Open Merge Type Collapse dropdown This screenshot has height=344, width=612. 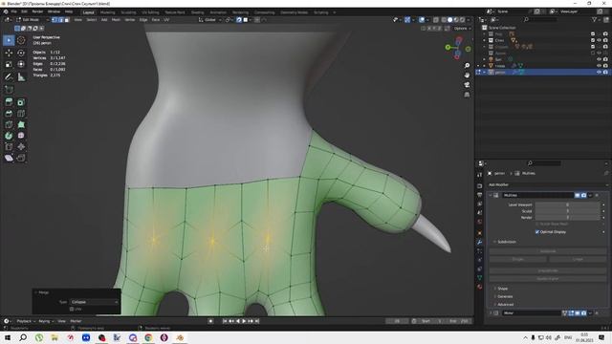[x=95, y=302]
